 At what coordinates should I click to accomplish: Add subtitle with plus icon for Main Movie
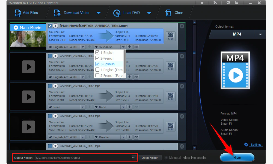click(x=129, y=47)
